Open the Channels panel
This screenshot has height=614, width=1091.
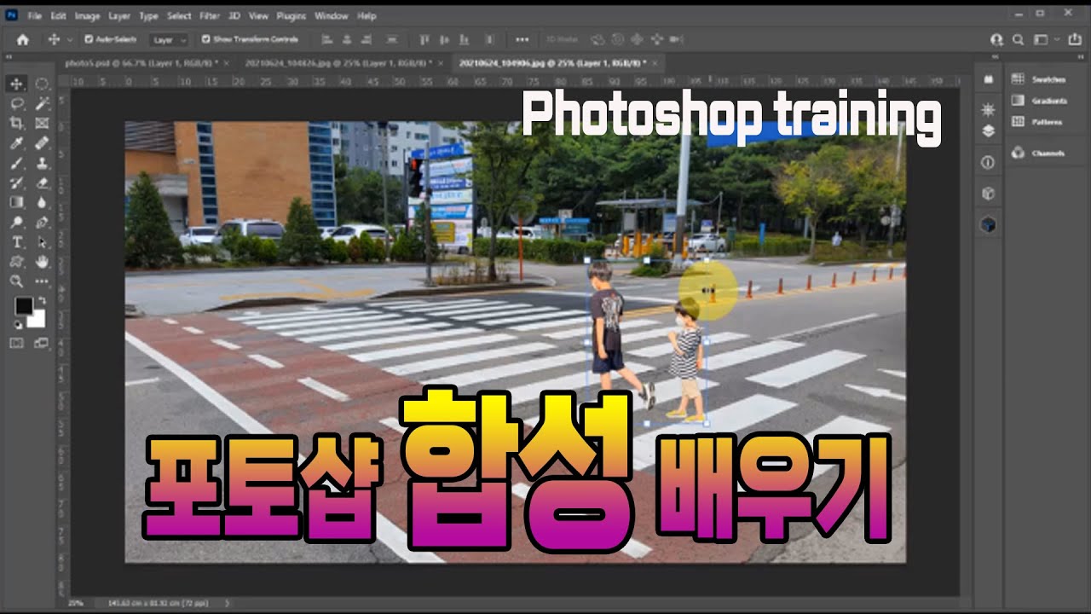[1037, 153]
